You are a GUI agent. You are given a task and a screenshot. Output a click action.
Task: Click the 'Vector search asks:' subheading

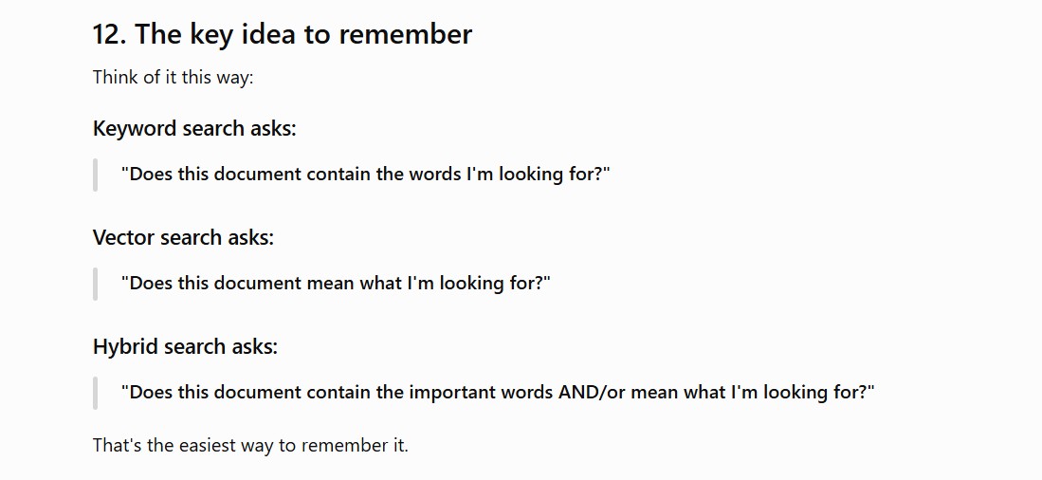(183, 237)
